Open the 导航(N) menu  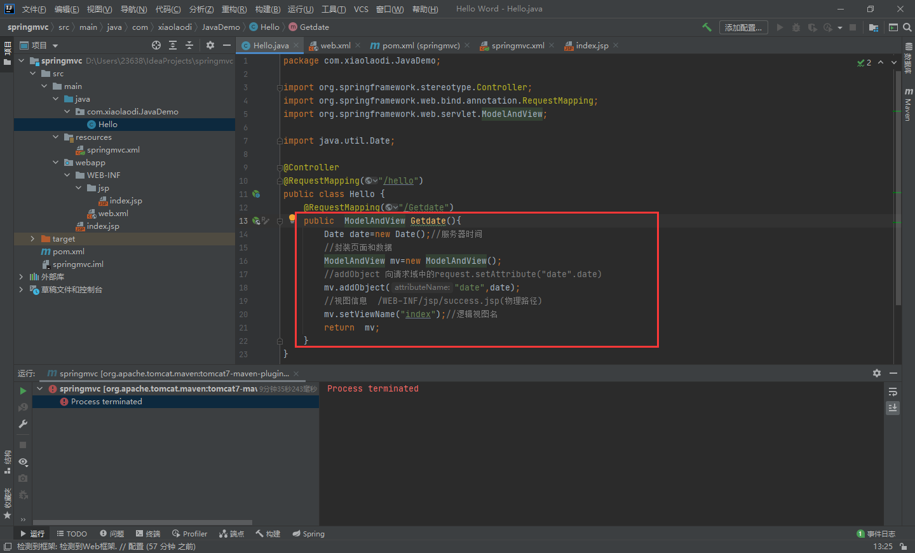[133, 9]
